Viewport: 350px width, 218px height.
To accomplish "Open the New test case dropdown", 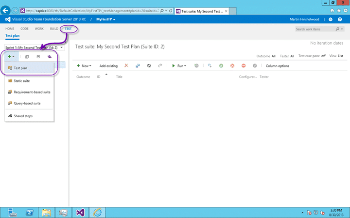I will click(84, 66).
